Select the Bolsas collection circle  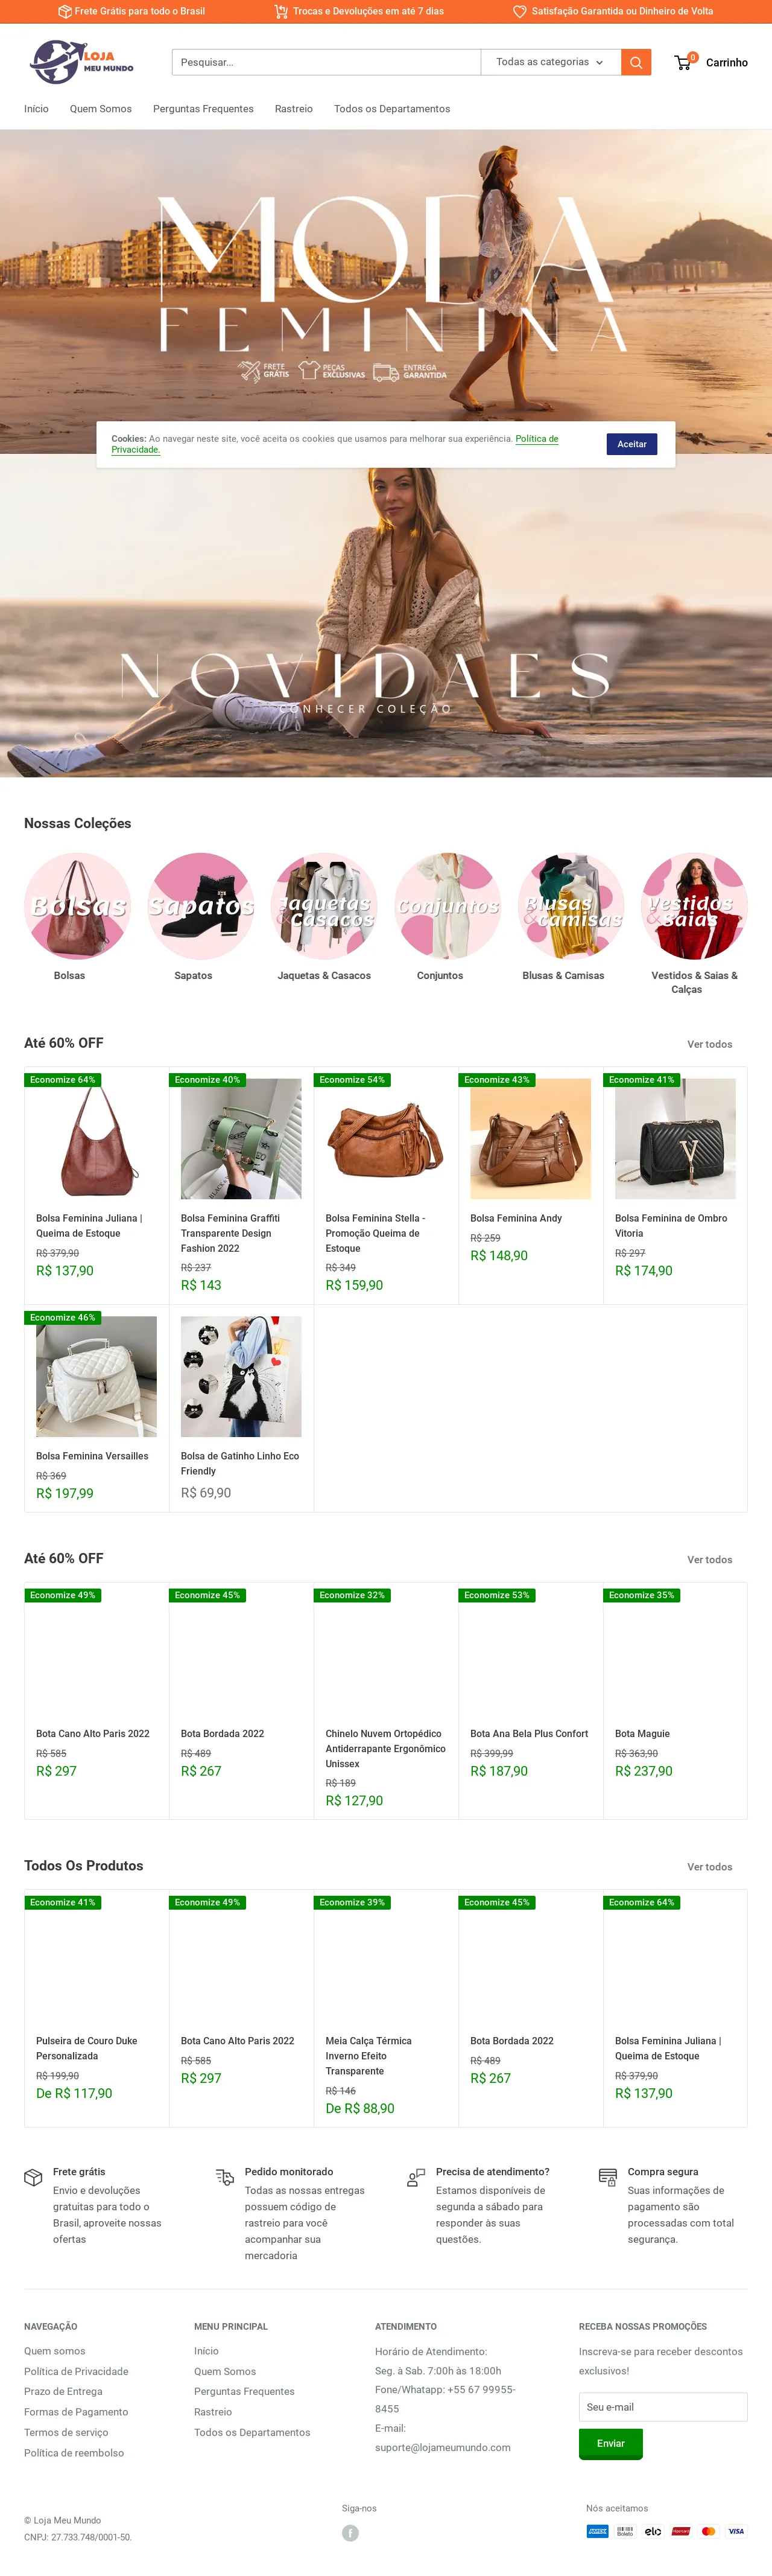77,906
